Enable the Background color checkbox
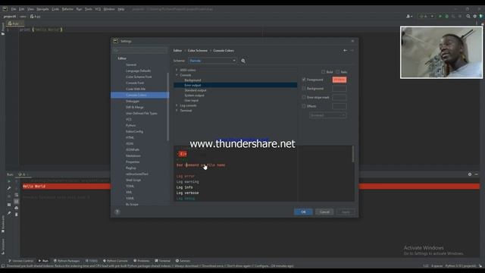Screen dimensions: 485x273 coord(304,89)
